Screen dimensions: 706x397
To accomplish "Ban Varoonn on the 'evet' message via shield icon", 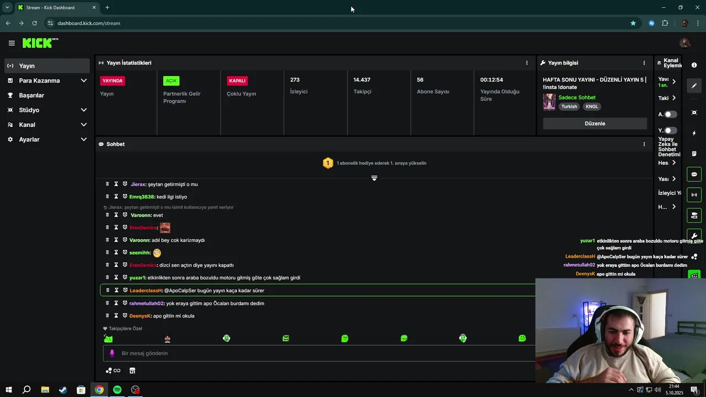I will tap(125, 215).
